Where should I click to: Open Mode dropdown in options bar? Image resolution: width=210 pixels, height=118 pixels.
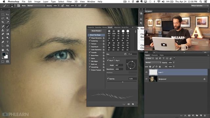click(x=36, y=6)
